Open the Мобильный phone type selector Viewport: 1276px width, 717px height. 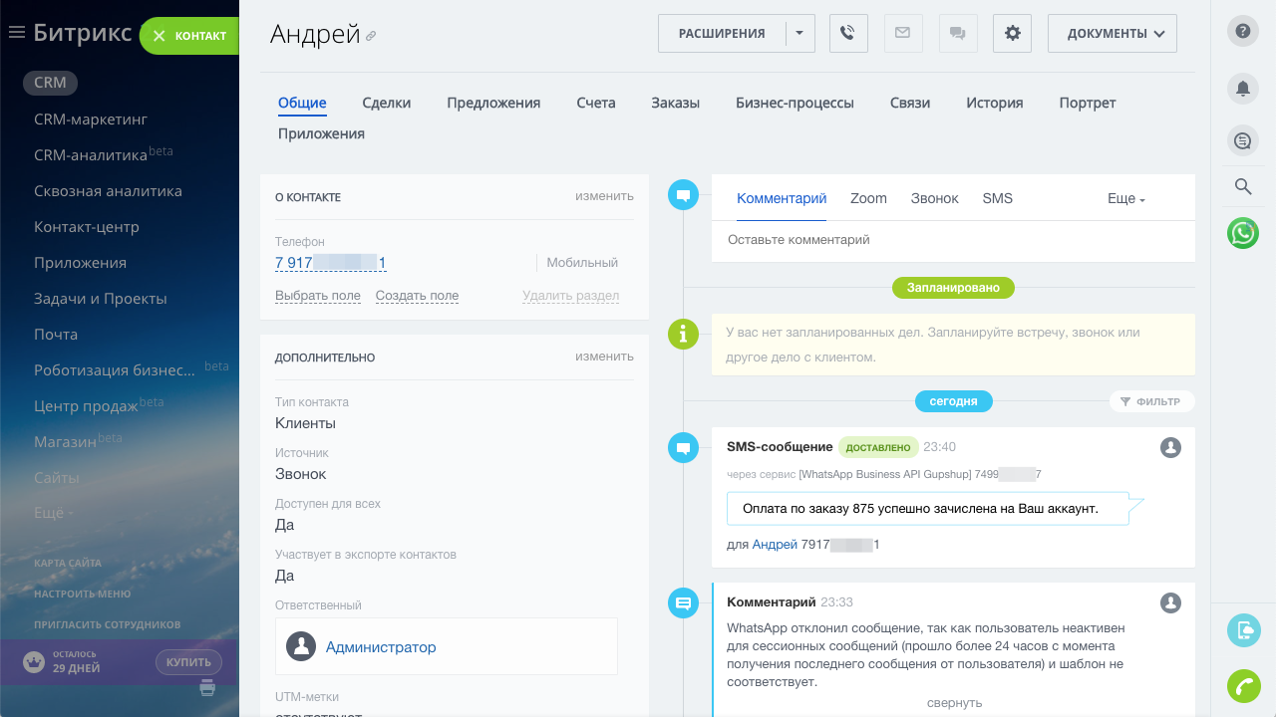pos(582,263)
